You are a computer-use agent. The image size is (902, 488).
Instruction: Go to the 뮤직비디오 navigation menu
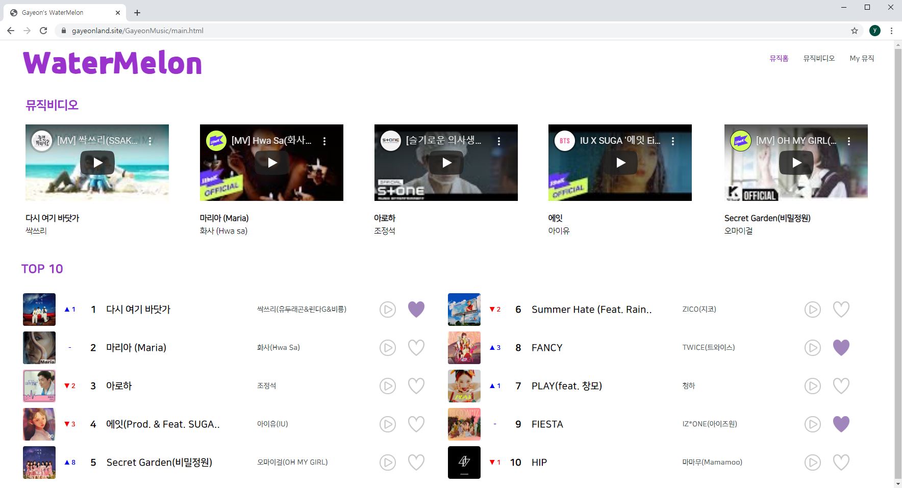(x=818, y=59)
